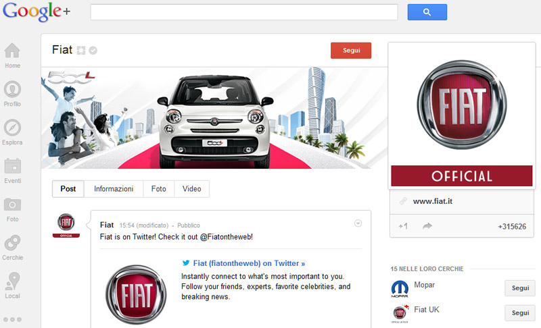Switch to the Informazioni tab
The height and width of the screenshot is (328, 541).
tap(114, 188)
